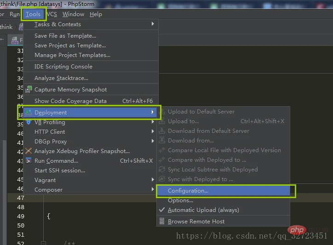Click the Capture Memory Snapshot icon

click(x=29, y=90)
